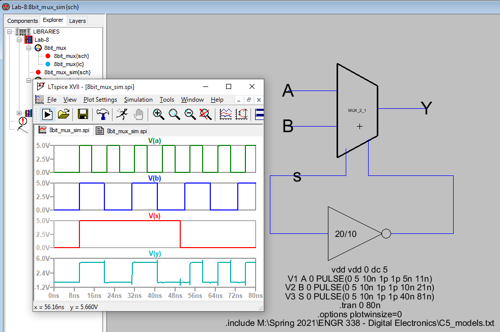This screenshot has height=332, width=500.
Task: Open the Simulation menu
Action: click(138, 100)
